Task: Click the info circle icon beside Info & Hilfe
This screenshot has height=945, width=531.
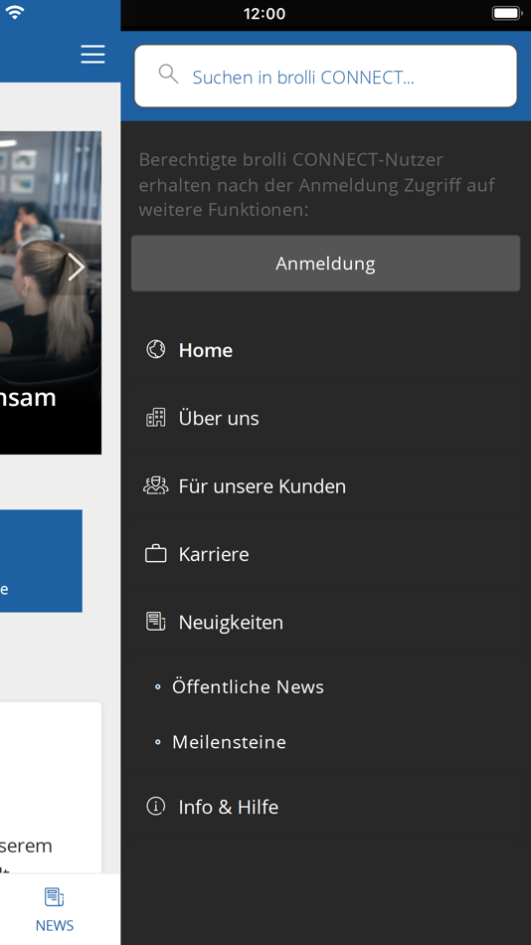Action: point(155,807)
